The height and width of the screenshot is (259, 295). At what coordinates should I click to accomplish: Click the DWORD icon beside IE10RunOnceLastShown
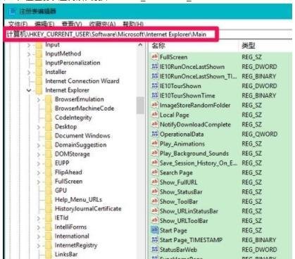coord(155,66)
